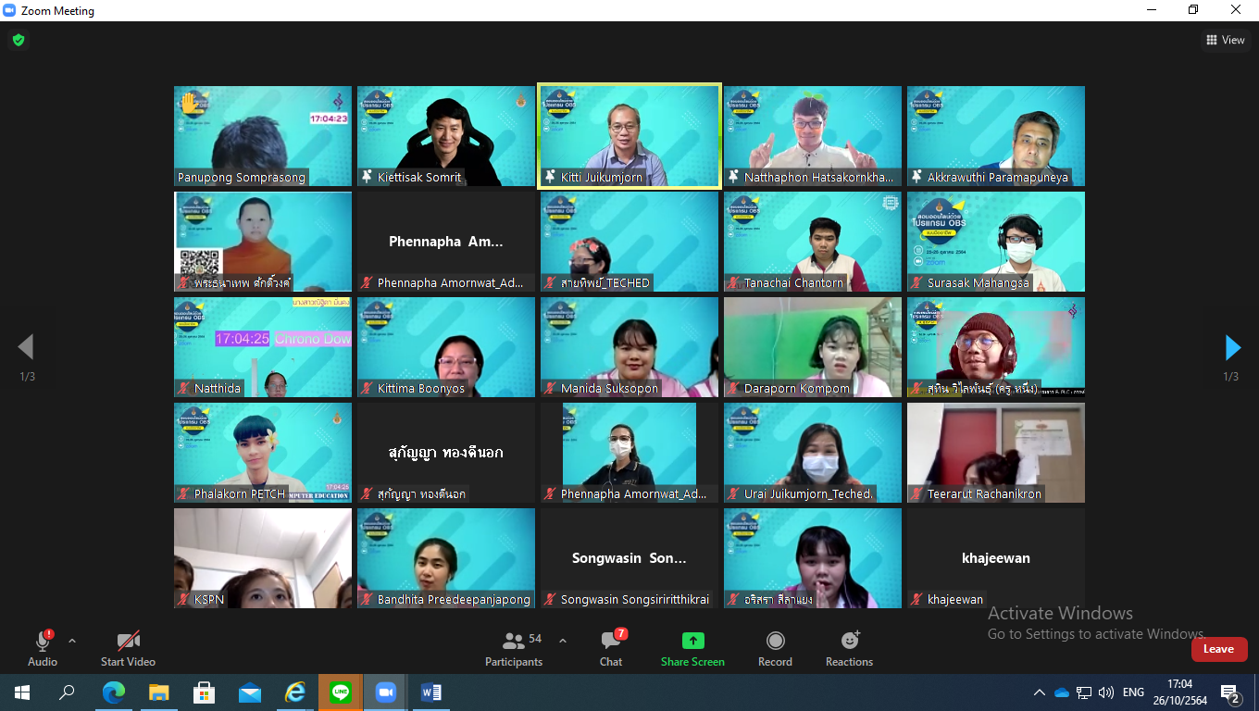Click the network tray icon

[1084, 692]
